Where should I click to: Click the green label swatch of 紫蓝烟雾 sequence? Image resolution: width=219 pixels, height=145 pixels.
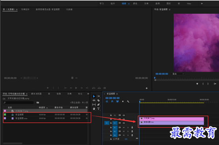coord(5,115)
